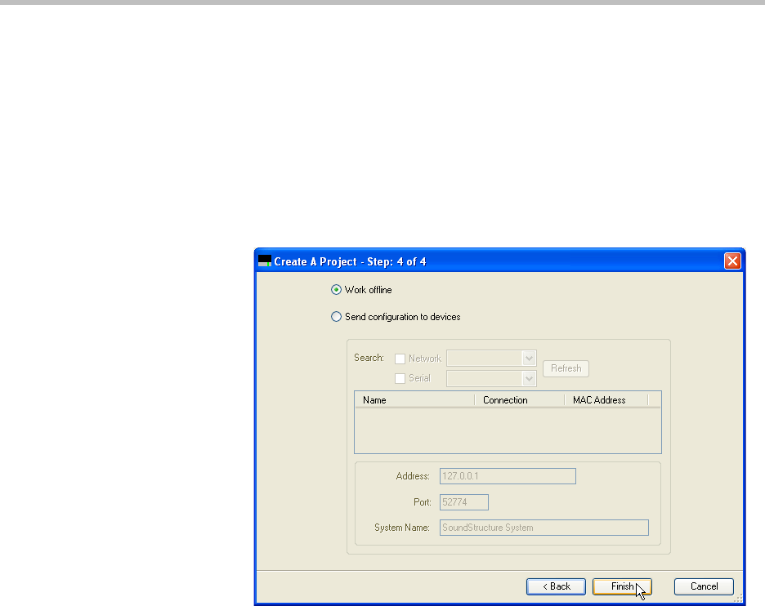
Task: Click the MAC Address column header
Action: point(605,400)
